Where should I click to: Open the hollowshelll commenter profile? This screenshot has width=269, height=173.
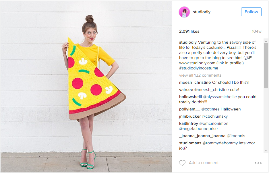(190, 97)
